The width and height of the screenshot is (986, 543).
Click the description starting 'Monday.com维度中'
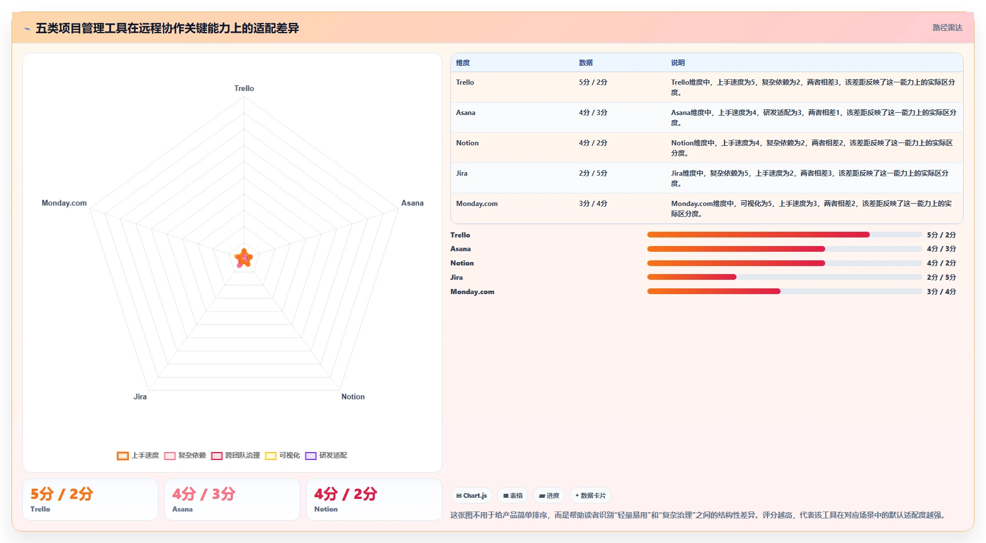point(811,209)
